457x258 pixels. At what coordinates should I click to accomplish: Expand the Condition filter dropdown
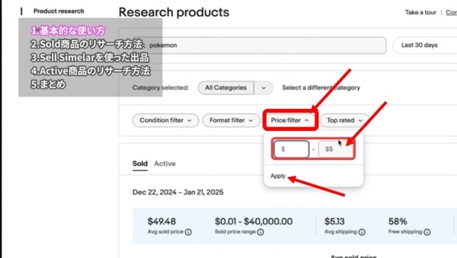click(x=165, y=121)
